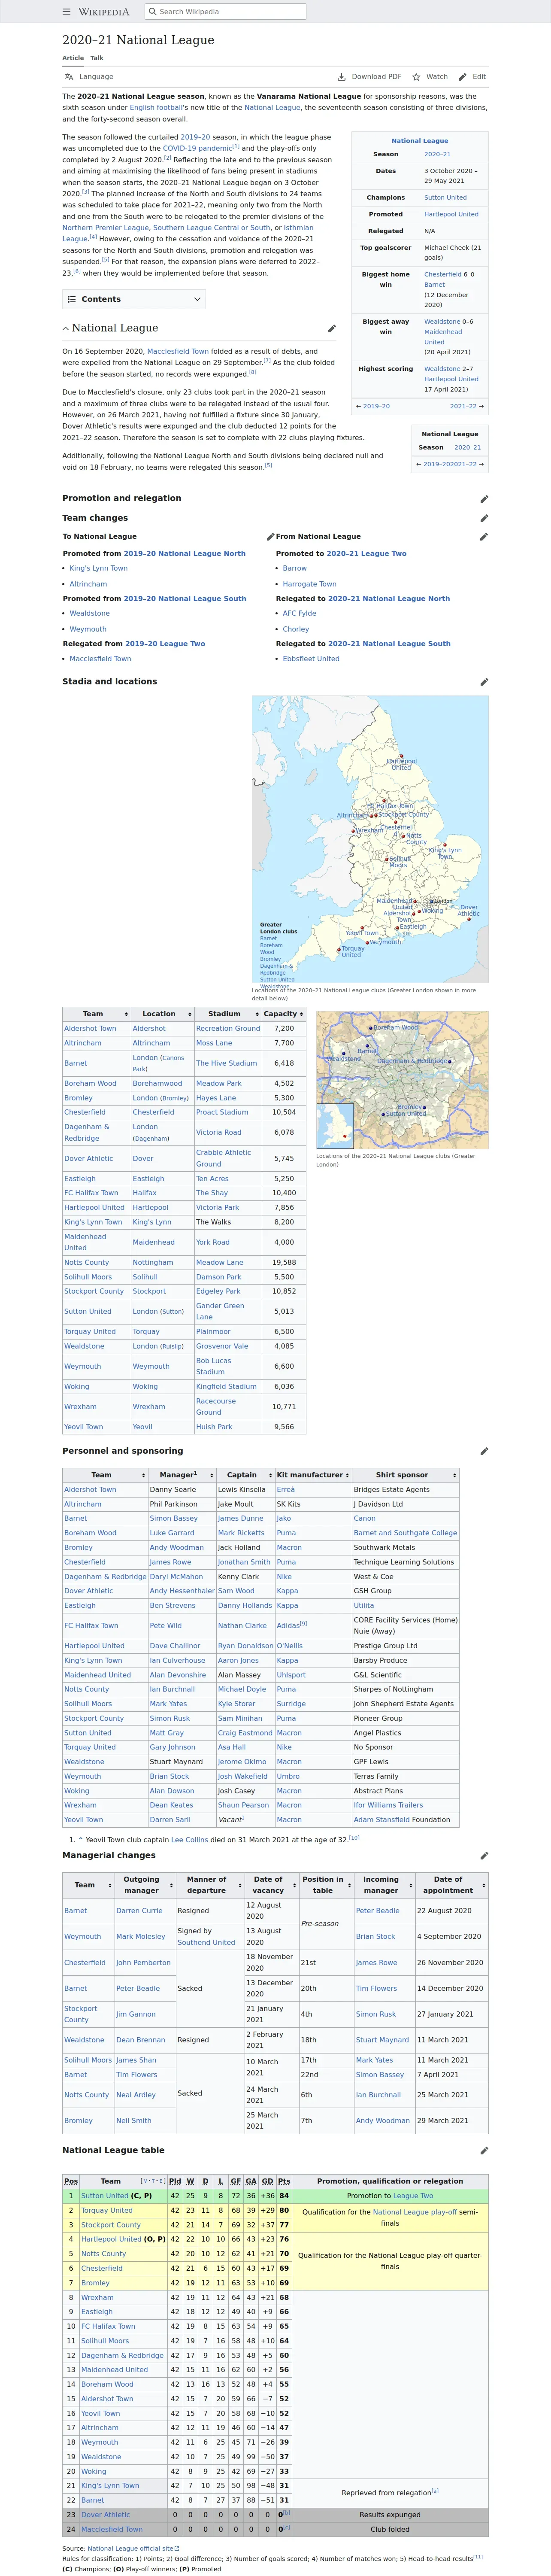
Task: Click the search magnifier icon
Action: pos(153,12)
